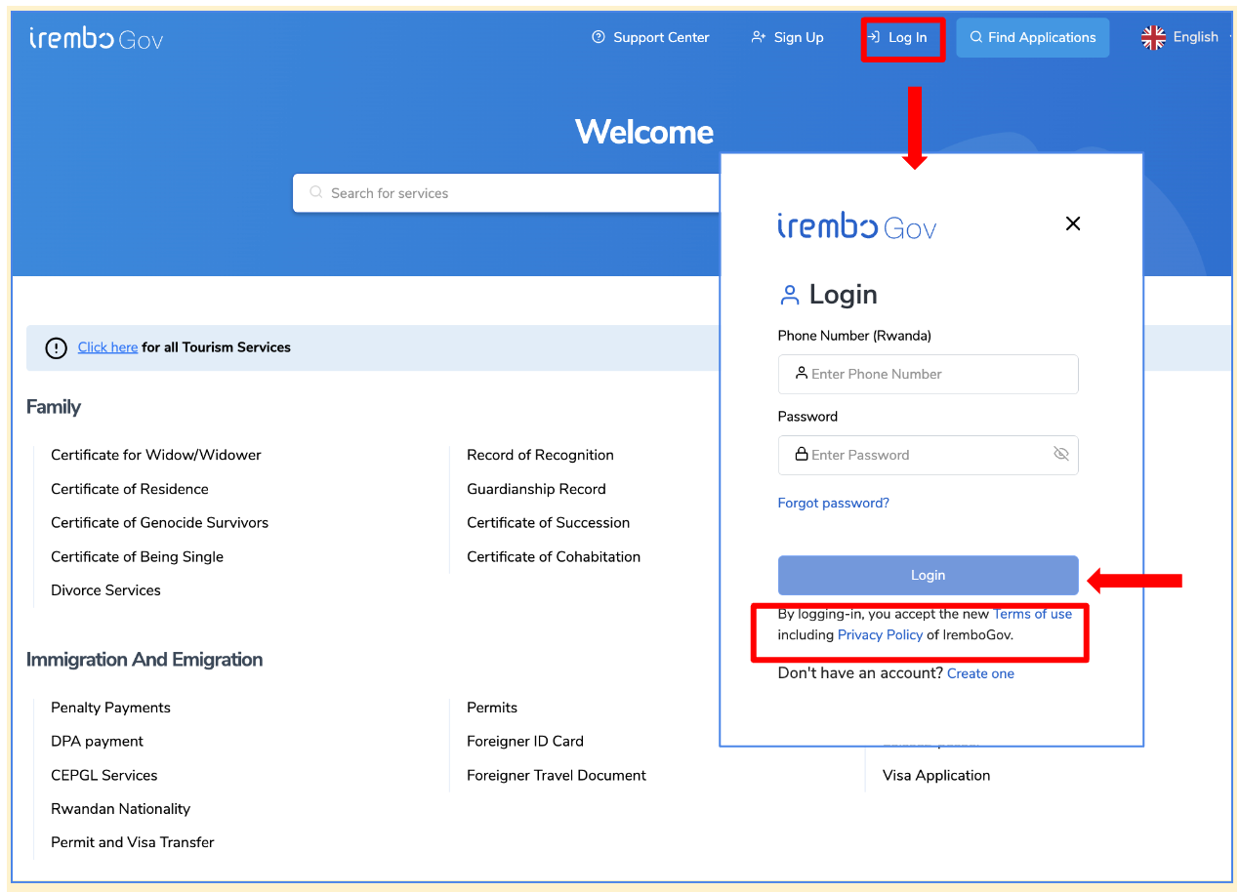1240x892 pixels.
Task: Focus the Enter Phone Number field
Action: click(928, 374)
